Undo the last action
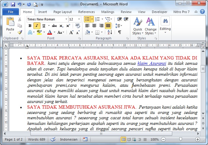208x145 pixels. [19, 4]
